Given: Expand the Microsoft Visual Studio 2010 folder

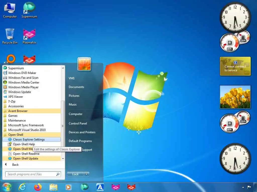Looking at the screenshot, I should [x=32, y=130].
